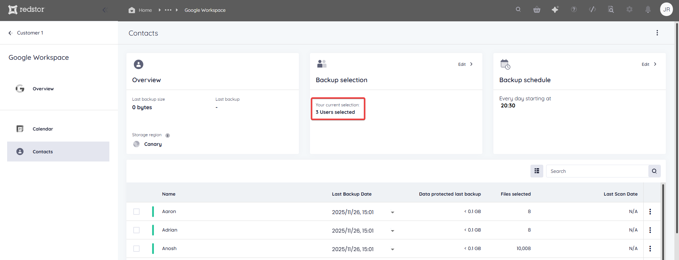Image resolution: width=679 pixels, height=260 pixels.
Task: Select Calendar in the sidebar
Action: coord(43,129)
